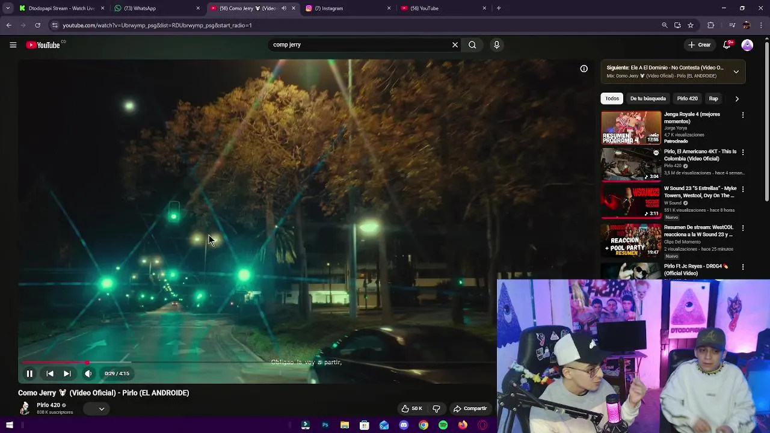The image size is (770, 433).
Task: Open options for DROG4 video
Action: [x=742, y=266]
